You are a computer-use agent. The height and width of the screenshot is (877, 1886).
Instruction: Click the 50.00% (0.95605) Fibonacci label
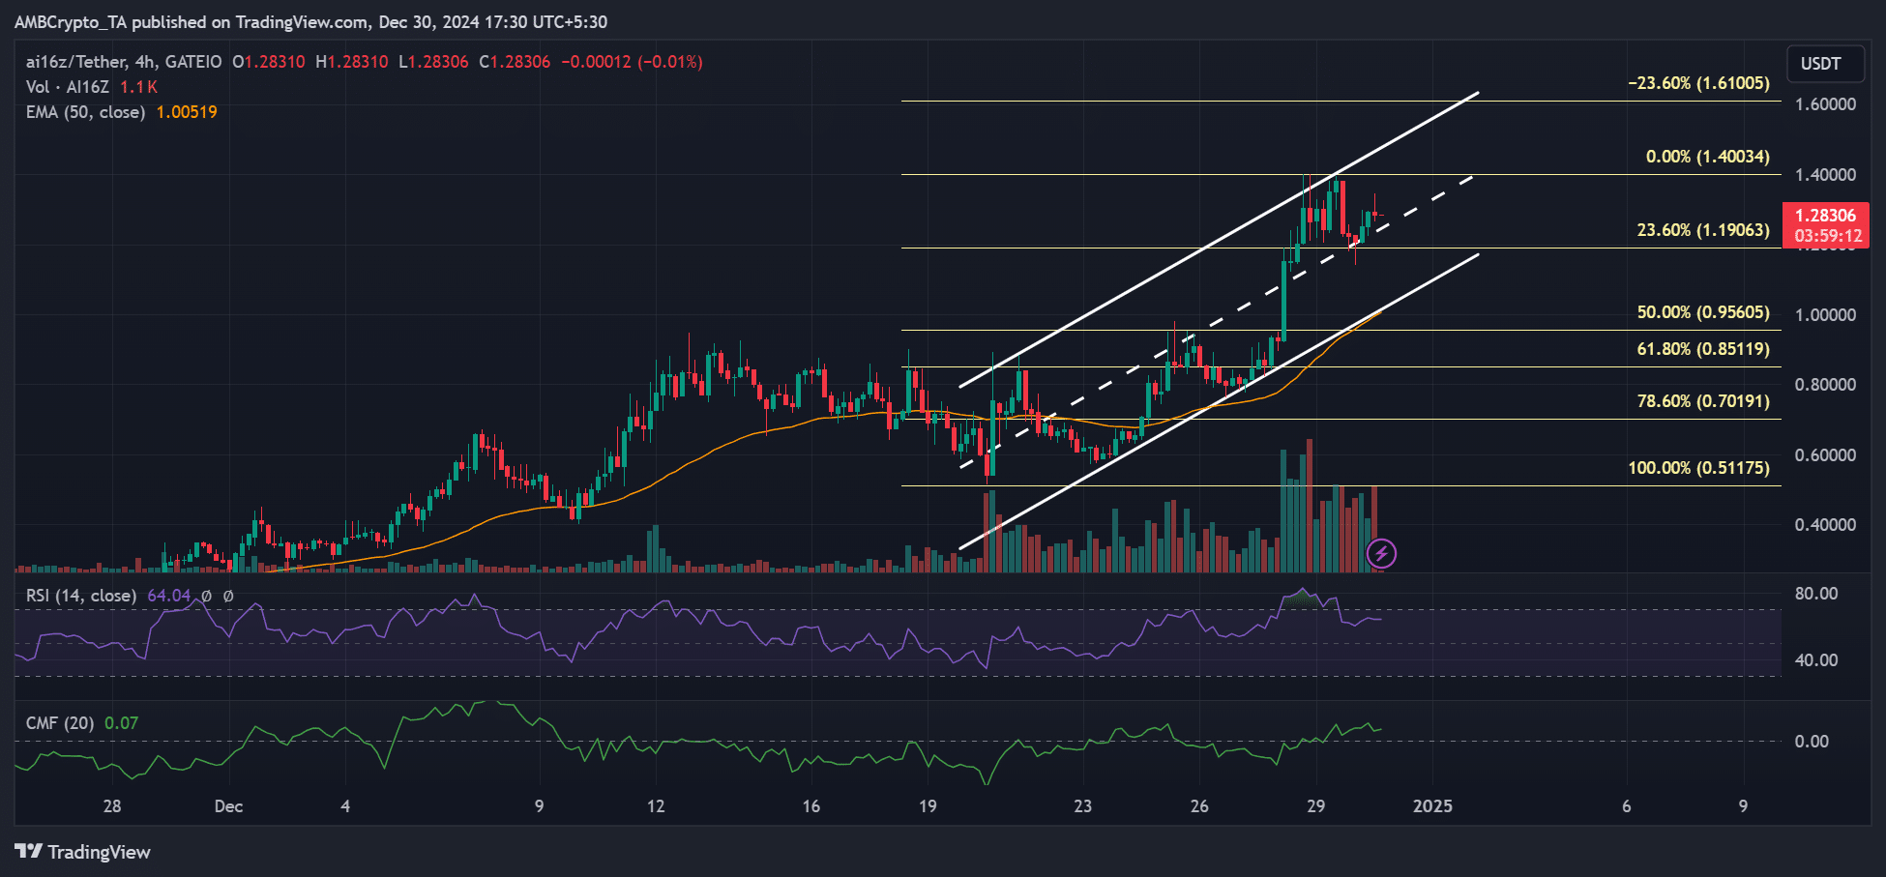(x=1703, y=312)
